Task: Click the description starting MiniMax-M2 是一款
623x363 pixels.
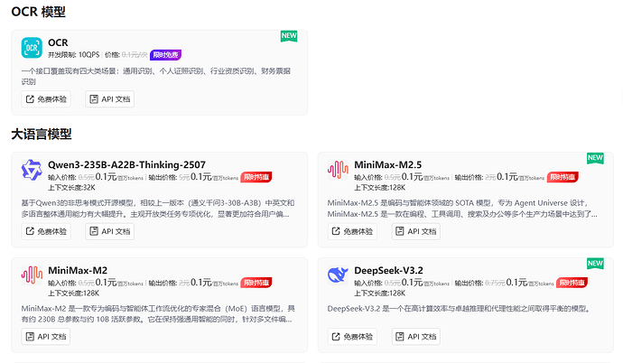Action: 158,313
